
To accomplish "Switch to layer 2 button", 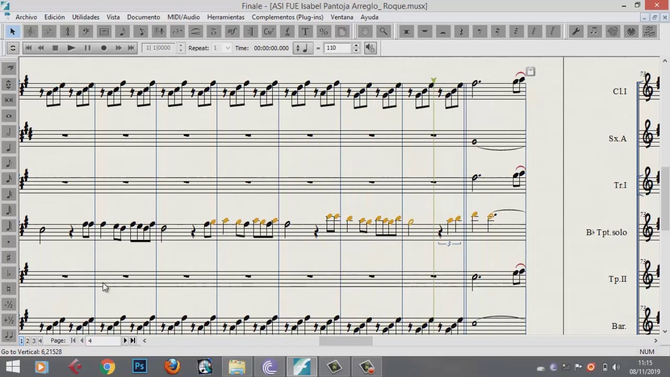I will pyautogui.click(x=28, y=341).
